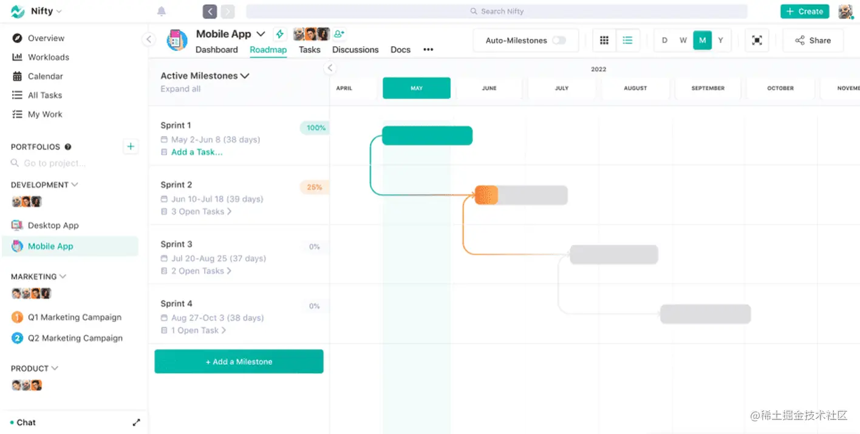The width and height of the screenshot is (860, 434).
Task: Switch to list view icon
Action: click(627, 41)
